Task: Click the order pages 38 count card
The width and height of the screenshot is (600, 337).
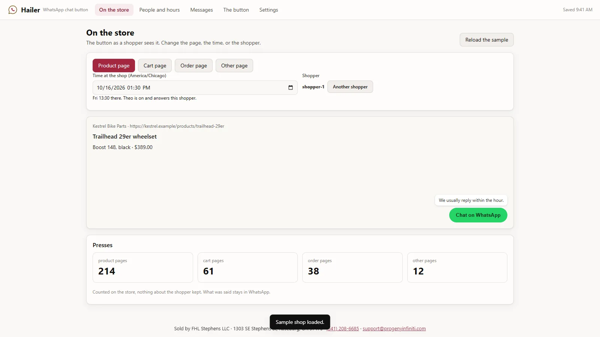Action: click(352, 267)
